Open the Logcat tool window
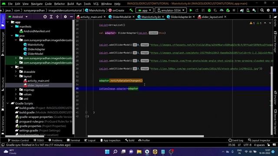The height and width of the screenshot is (156, 278). pyautogui.click(x=90, y=140)
